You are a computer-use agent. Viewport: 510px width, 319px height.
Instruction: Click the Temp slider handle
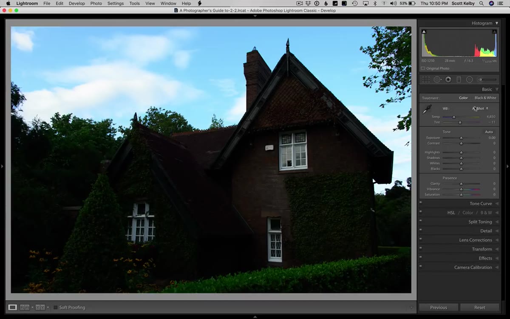pos(454,117)
